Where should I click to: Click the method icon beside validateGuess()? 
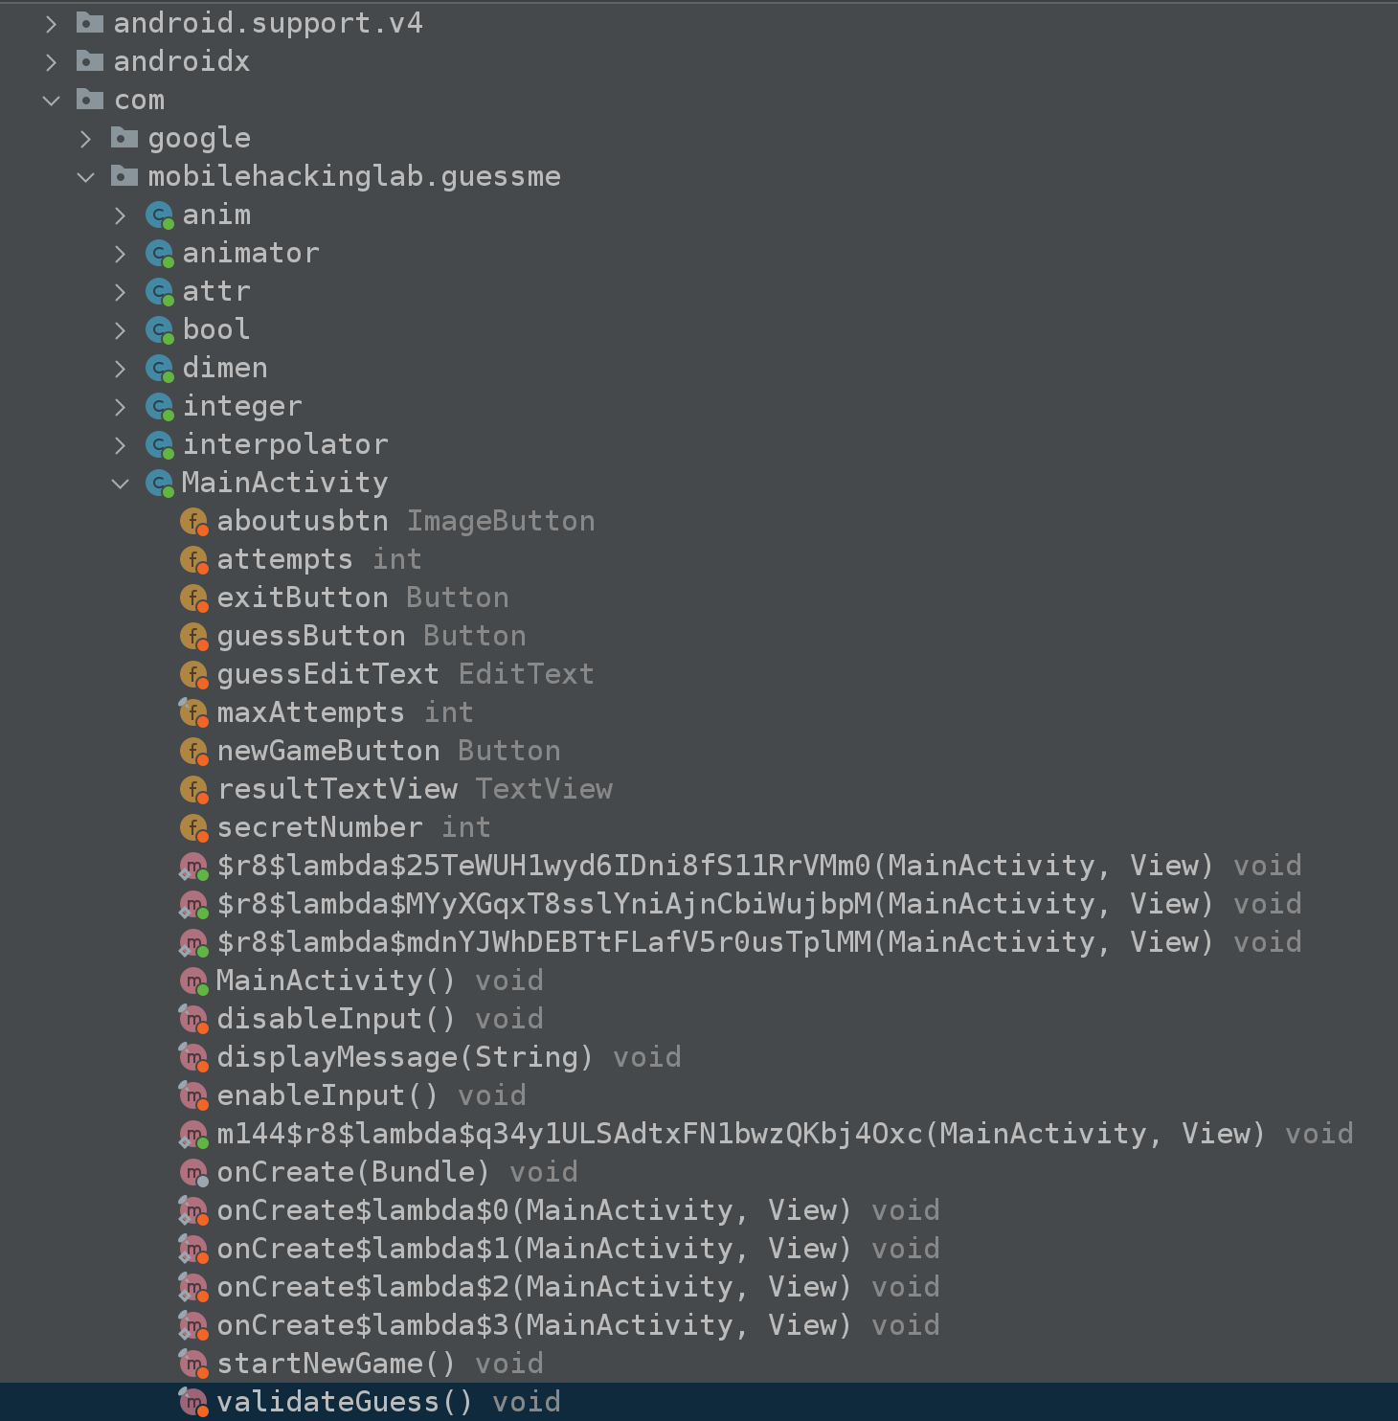click(x=194, y=1403)
